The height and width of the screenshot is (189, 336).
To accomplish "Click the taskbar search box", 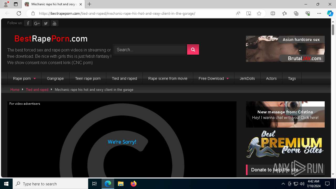I will (50, 184).
